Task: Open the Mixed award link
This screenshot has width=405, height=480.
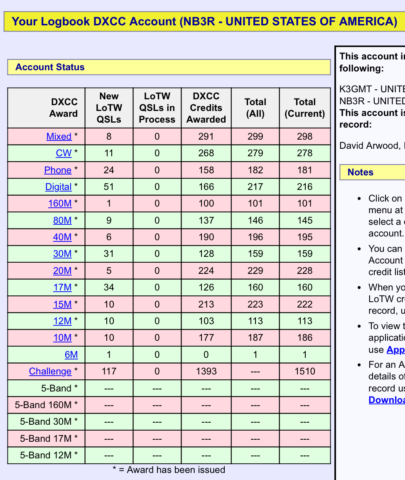Action: [59, 137]
